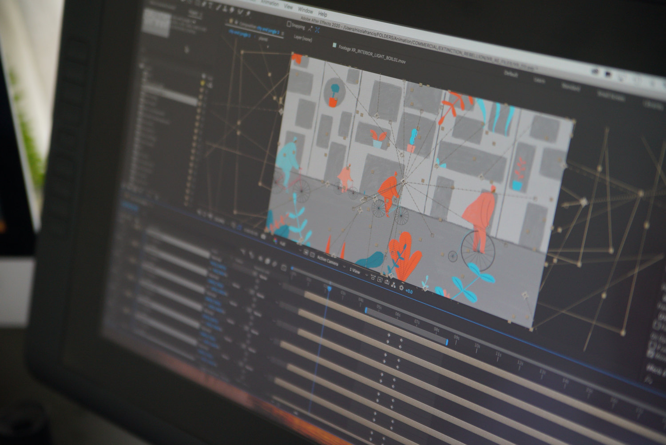Viewport: 666px width, 445px height.
Task: Click the blue comp name in the breadcrumb
Action: (x=240, y=33)
